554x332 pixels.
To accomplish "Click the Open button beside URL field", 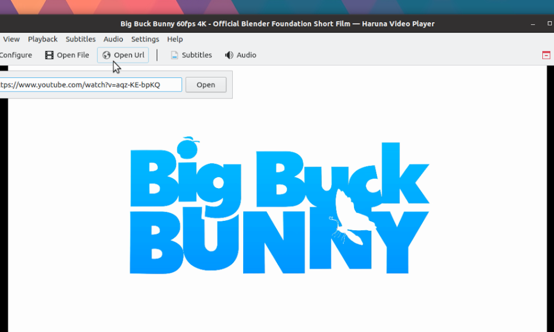I will point(206,85).
